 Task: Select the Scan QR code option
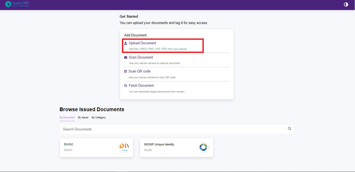click(139, 71)
